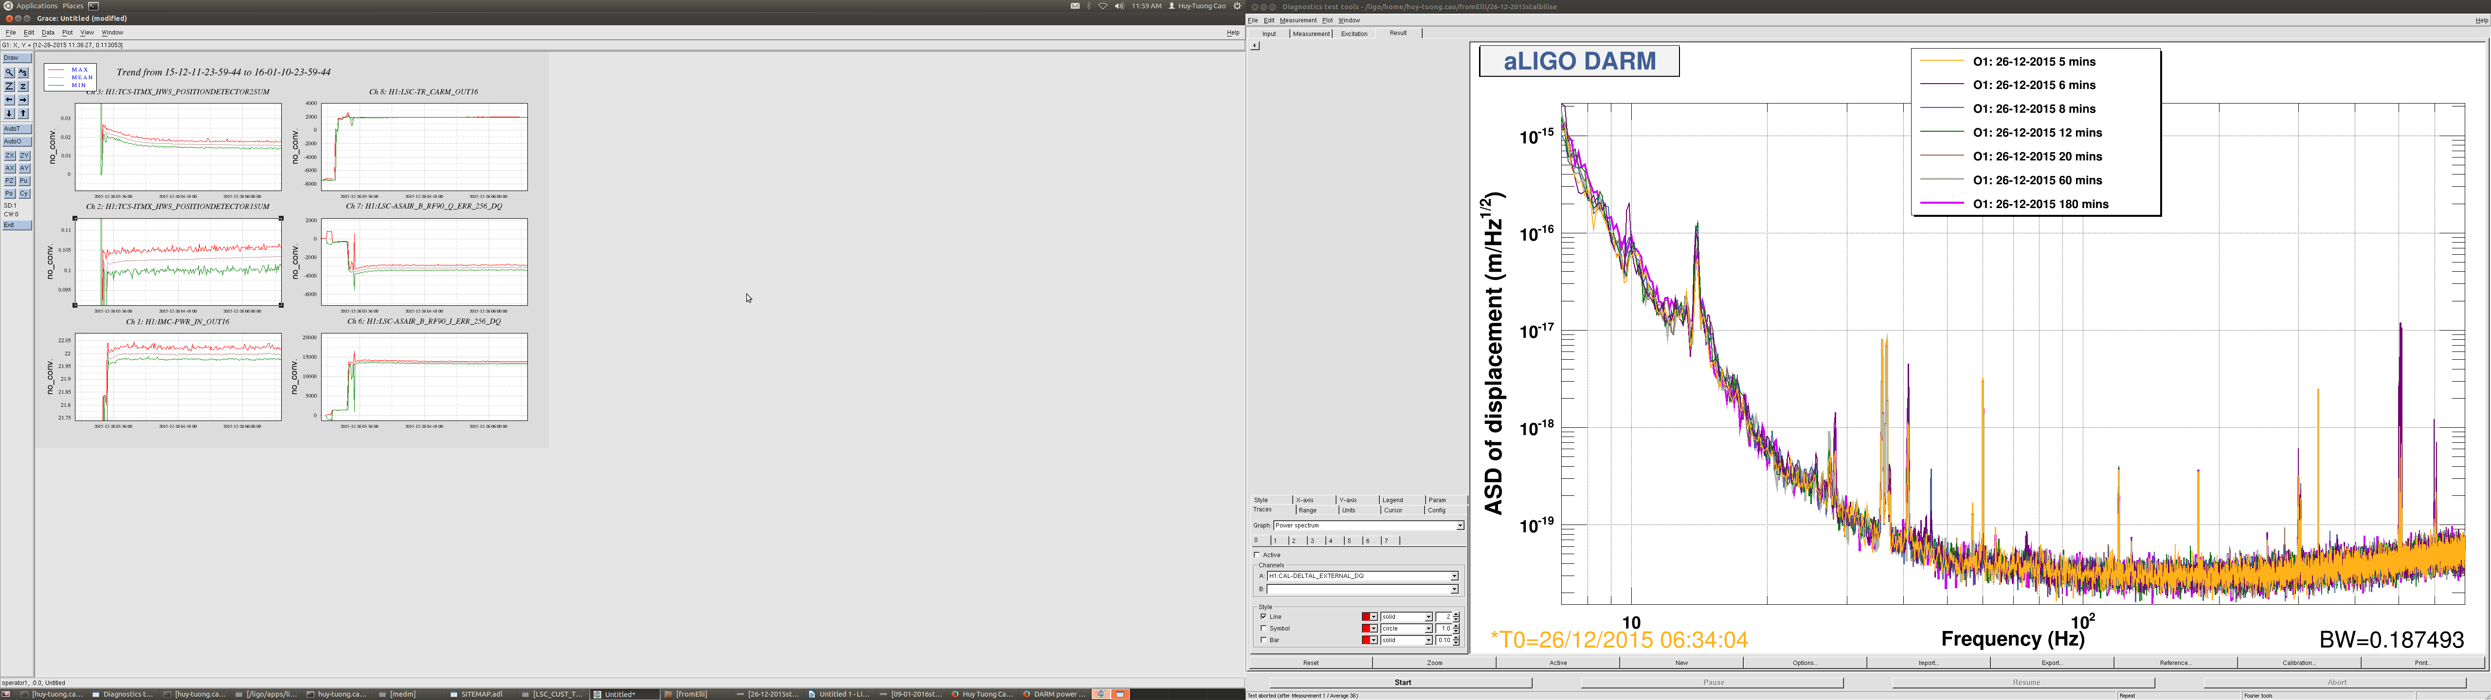The image size is (2491, 700).
Task: Click the Pu toolbar button
Action: click(24, 181)
